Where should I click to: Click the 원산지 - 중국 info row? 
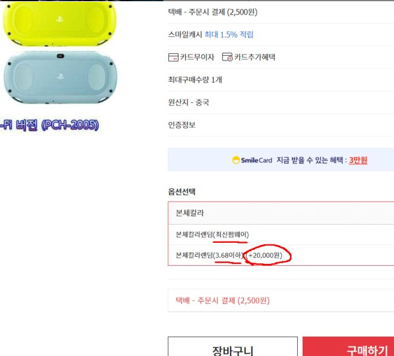pyautogui.click(x=281, y=102)
